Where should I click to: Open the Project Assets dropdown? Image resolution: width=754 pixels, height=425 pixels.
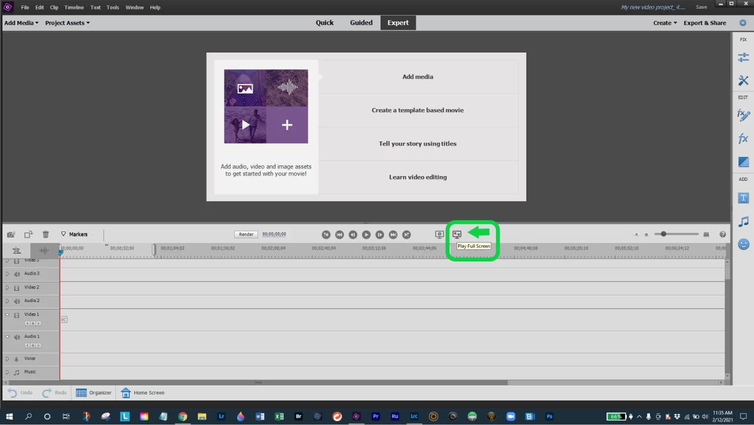pyautogui.click(x=68, y=23)
